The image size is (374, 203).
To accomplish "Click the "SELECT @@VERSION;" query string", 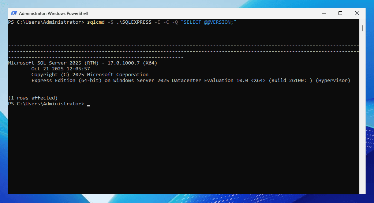I will 209,22.
